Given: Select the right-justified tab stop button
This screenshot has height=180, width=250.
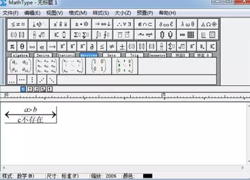Looking at the screenshot, I should pyautogui.click(x=36, y=89).
